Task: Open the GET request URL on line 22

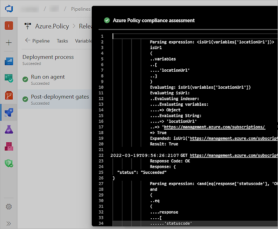Action: click(x=234, y=156)
